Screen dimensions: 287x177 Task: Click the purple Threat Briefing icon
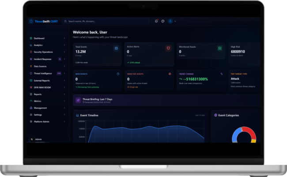click(78, 100)
